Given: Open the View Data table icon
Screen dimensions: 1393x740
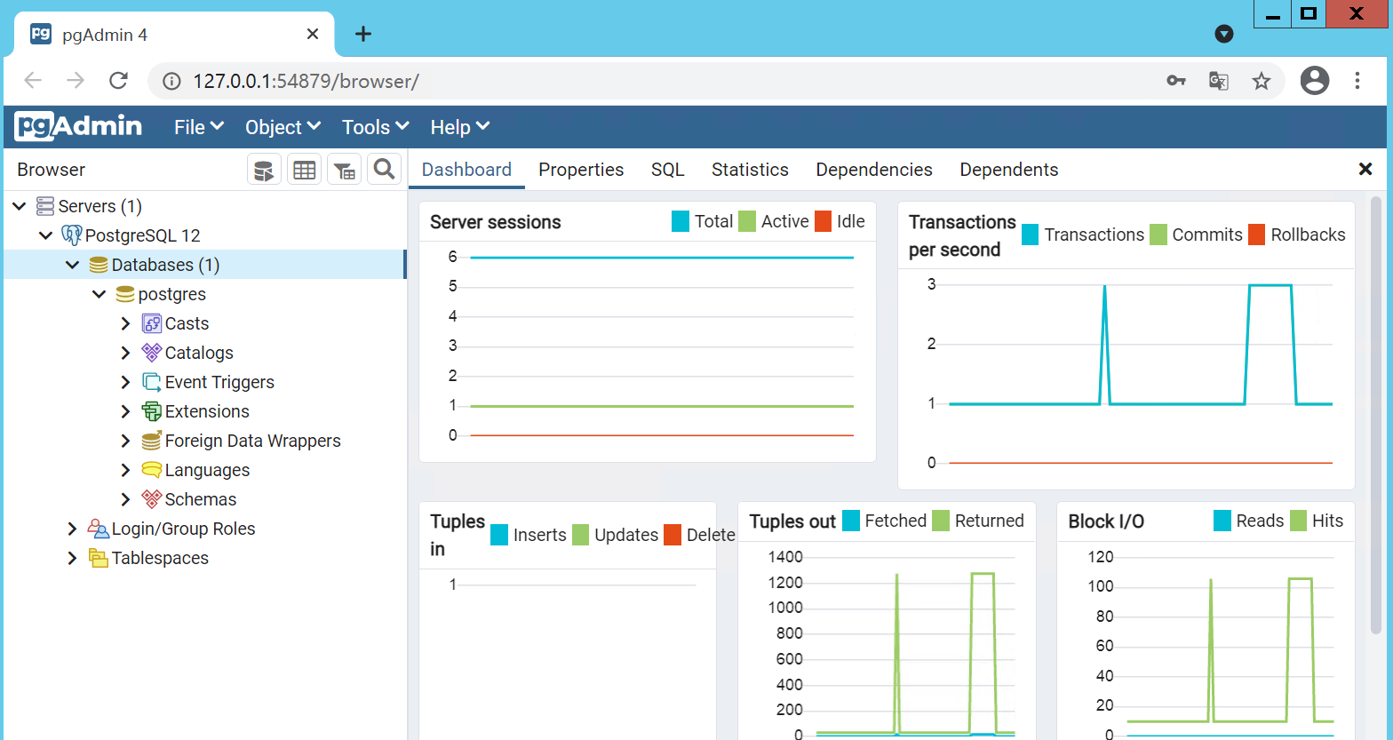Looking at the screenshot, I should 305,170.
